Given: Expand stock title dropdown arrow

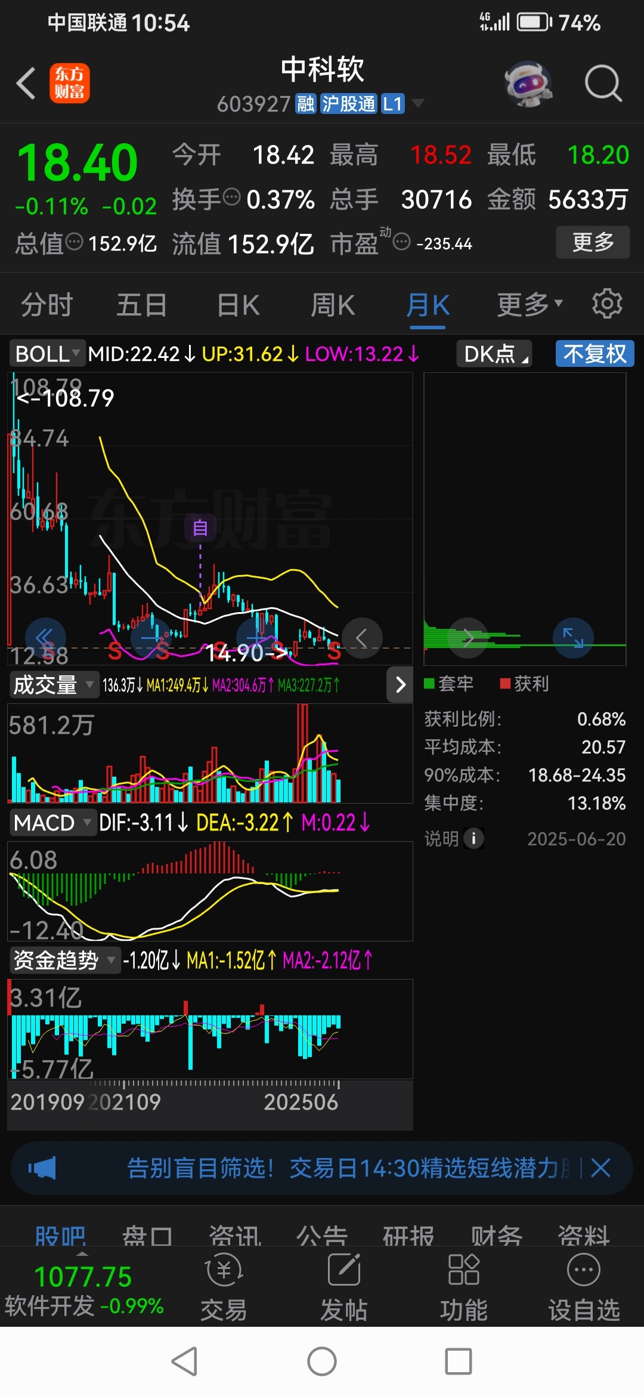Looking at the screenshot, I should point(418,103).
